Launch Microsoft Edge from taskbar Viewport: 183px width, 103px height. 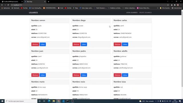pyautogui.click(x=49, y=101)
